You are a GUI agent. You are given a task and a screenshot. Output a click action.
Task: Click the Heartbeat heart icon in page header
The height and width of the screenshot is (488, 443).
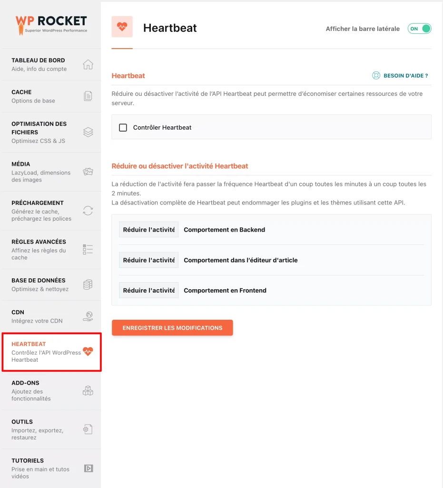tap(122, 27)
